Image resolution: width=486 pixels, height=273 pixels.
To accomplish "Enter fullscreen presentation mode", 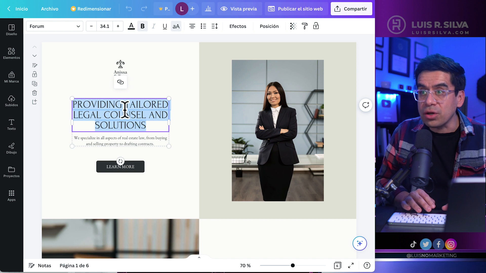I will click(351, 265).
